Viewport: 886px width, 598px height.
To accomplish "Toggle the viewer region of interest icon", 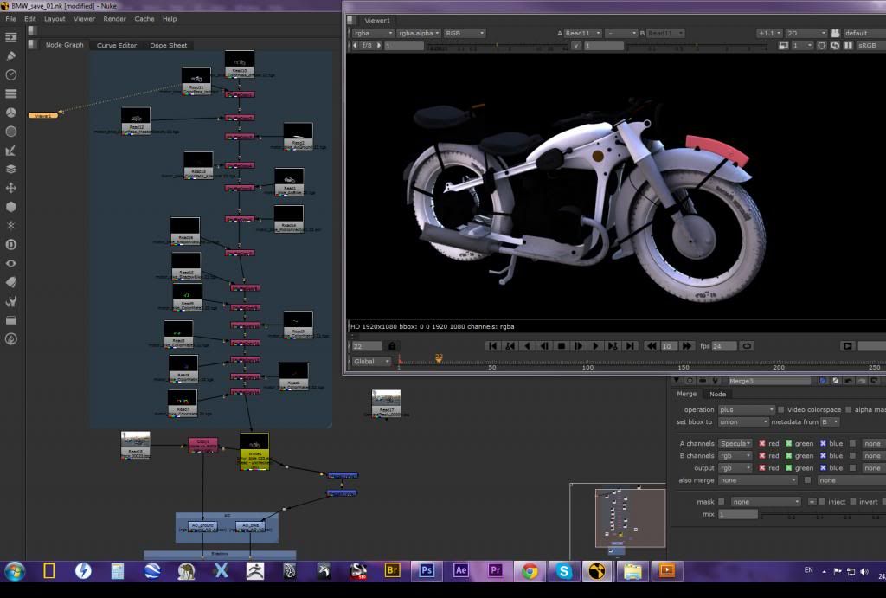I will (x=822, y=45).
